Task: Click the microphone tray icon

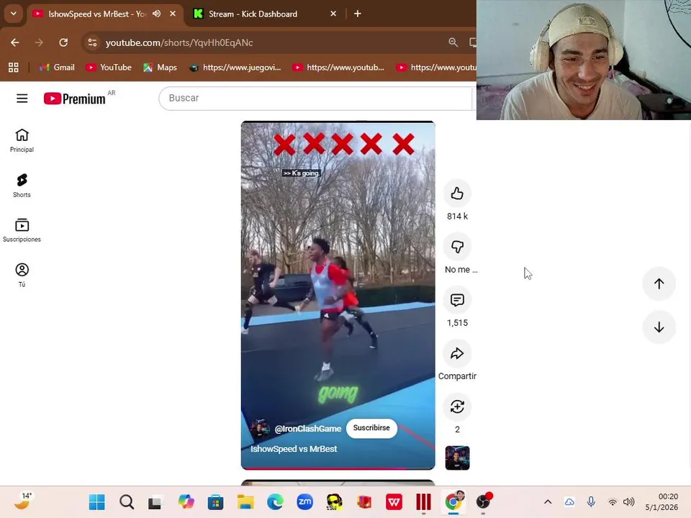Action: tap(591, 501)
